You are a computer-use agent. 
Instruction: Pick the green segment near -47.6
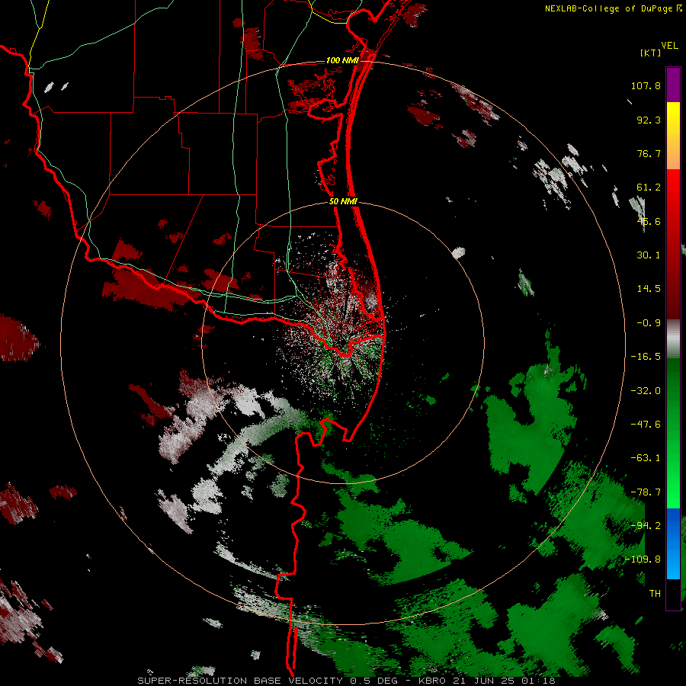coord(673,425)
